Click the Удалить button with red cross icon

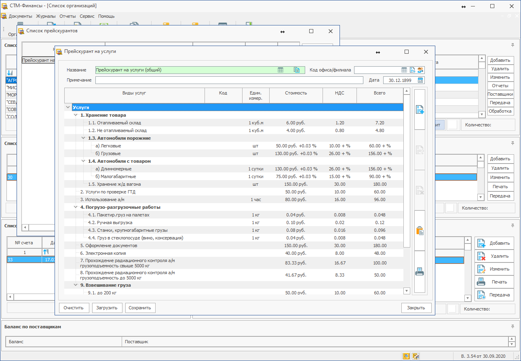[x=494, y=256]
